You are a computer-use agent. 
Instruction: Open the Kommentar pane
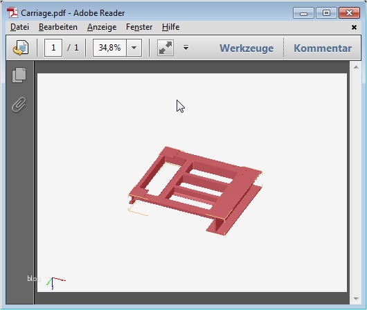coord(323,48)
